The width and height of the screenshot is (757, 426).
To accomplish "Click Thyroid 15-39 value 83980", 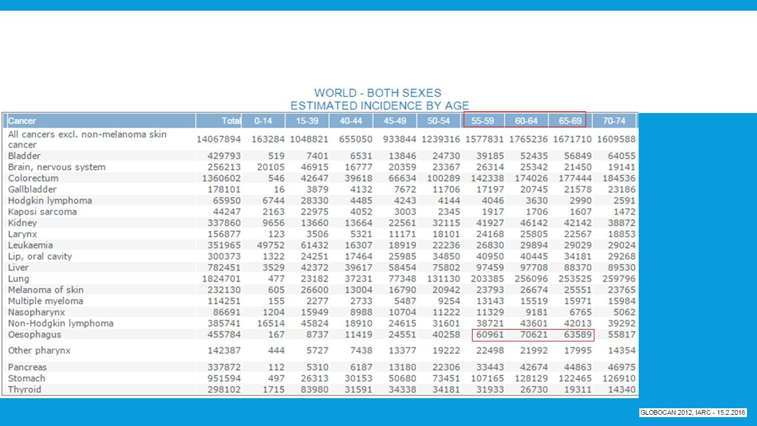I will pos(314,390).
